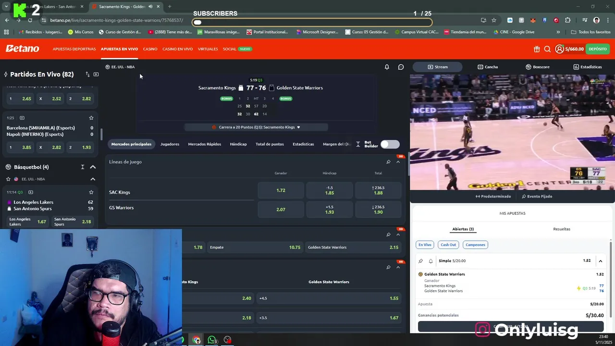This screenshot has width=615, height=346.
Task: Switch to the Total de puntos tab
Action: tap(270, 144)
